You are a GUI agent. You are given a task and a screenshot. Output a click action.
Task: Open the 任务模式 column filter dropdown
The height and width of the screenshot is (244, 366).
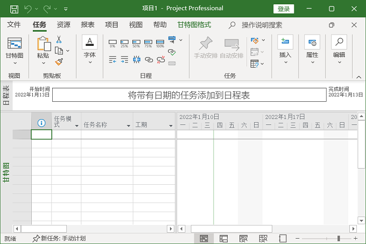coord(76,126)
